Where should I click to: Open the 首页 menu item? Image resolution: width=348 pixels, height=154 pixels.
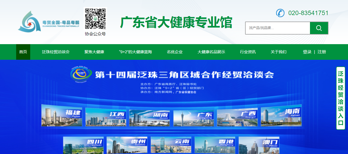pos(23,52)
